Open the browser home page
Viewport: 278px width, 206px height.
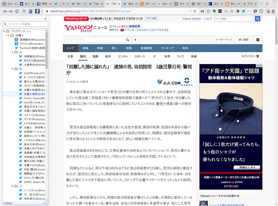coord(23,11)
